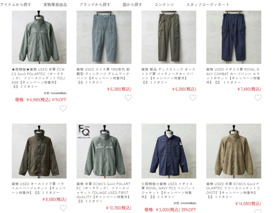Add Austrian fatigue cargo pants to favorites
The image size is (274, 213).
pyautogui.click(x=193, y=98)
